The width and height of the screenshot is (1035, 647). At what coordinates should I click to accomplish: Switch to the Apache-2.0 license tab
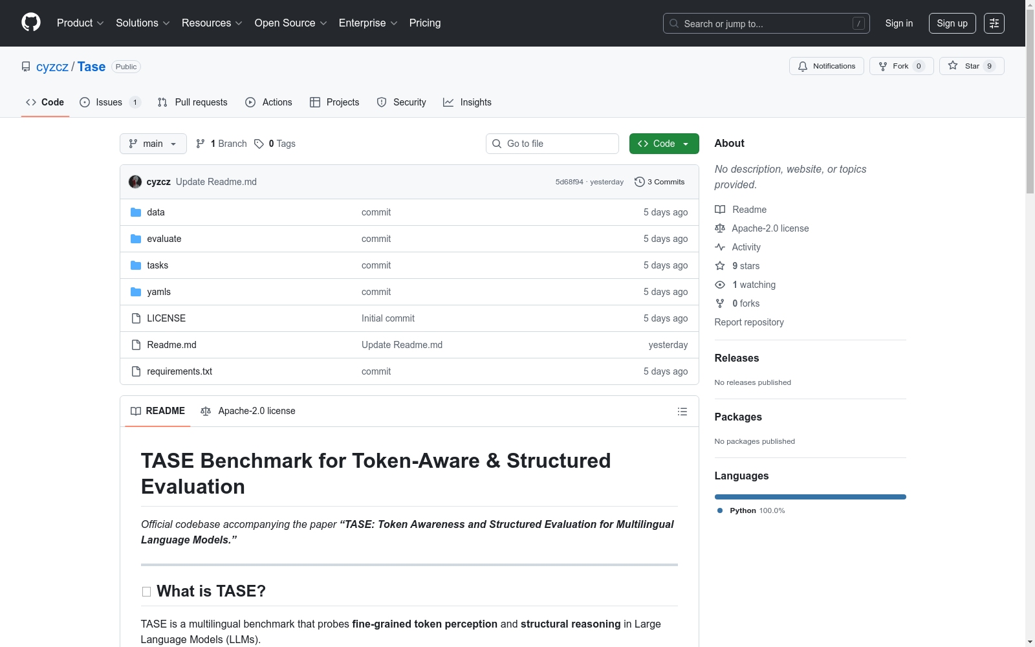(248, 411)
